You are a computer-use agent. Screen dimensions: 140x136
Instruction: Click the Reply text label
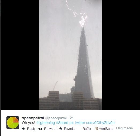pyautogui.click(x=31, y=129)
